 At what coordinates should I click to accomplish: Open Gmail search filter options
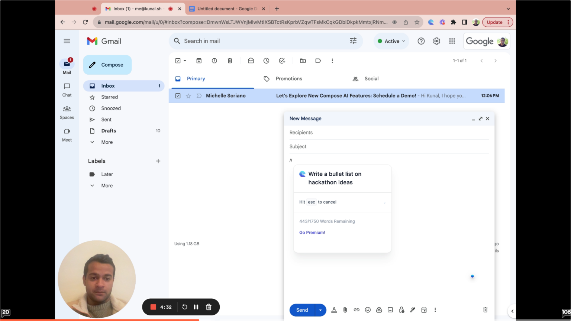(x=353, y=41)
